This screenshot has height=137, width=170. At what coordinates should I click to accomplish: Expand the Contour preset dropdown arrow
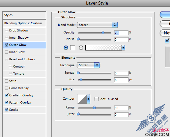(x=89, y=99)
